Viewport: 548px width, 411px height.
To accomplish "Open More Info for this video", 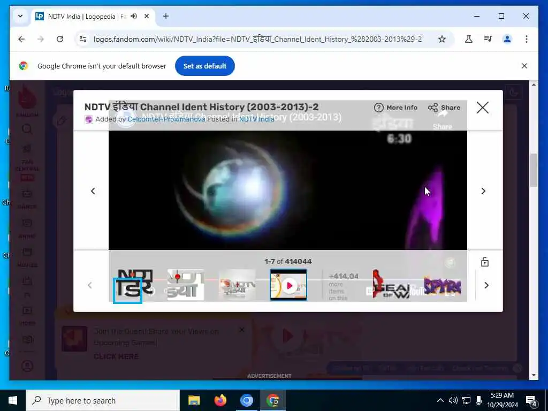I will coord(395,108).
